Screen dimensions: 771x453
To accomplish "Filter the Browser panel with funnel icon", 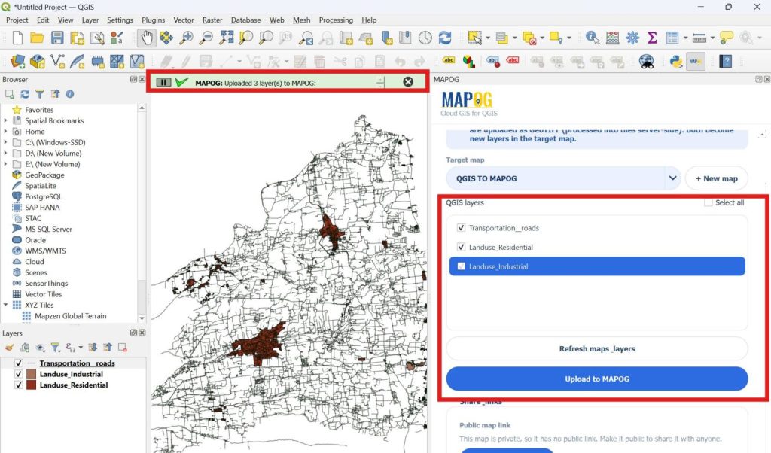I will pyautogui.click(x=39, y=94).
